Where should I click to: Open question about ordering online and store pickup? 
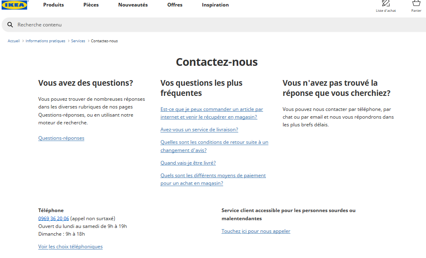[x=212, y=113]
